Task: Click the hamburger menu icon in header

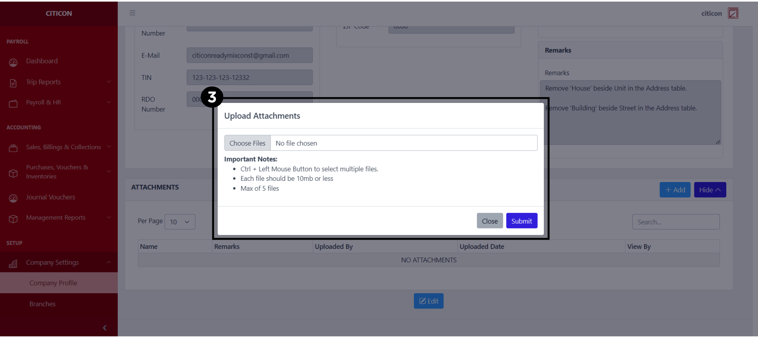Action: 132,13
